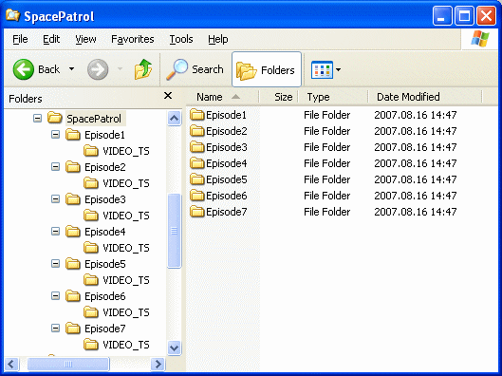Click tree horizontal scrollbar left arrow
This screenshot has width=502, height=376.
11,365
